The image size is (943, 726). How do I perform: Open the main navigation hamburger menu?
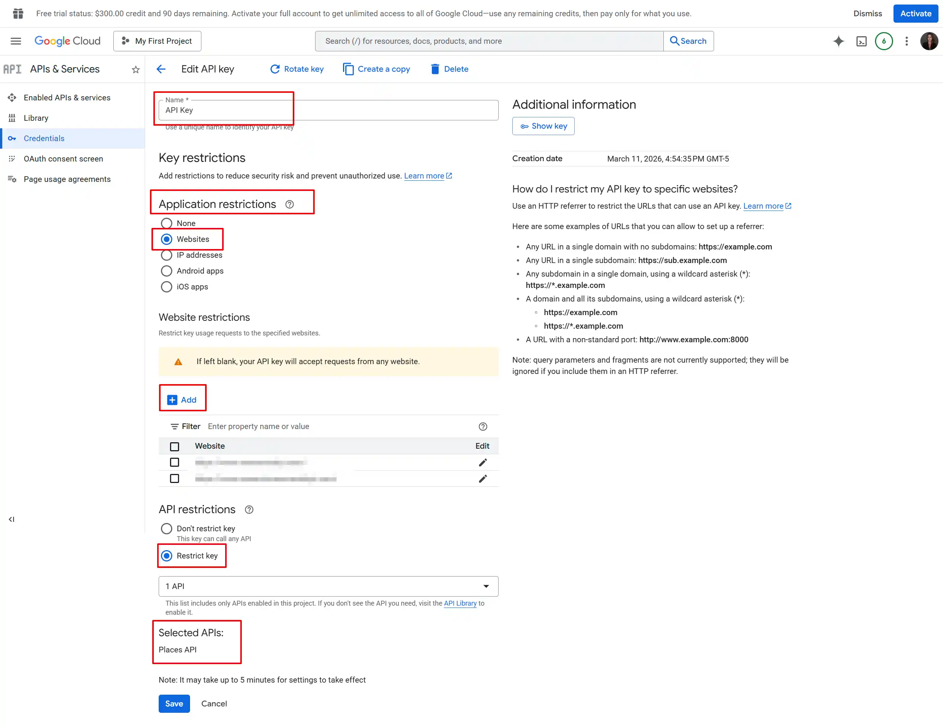[x=16, y=41]
